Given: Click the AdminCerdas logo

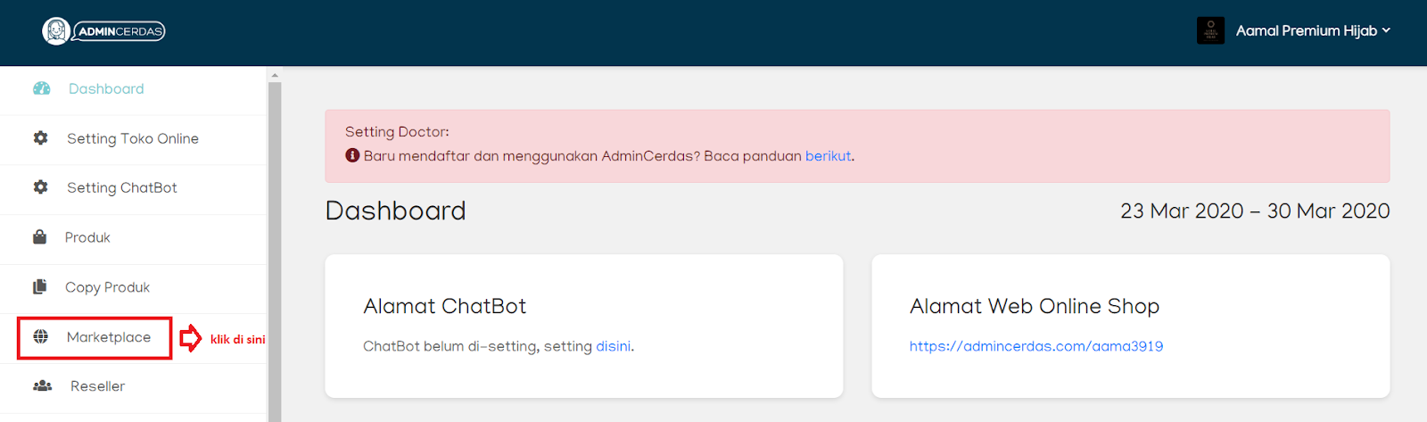Looking at the screenshot, I should (x=103, y=31).
